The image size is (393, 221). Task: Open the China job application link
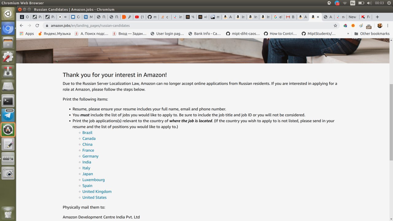point(87,144)
